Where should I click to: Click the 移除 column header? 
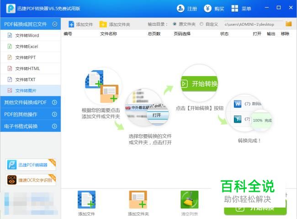285,34
